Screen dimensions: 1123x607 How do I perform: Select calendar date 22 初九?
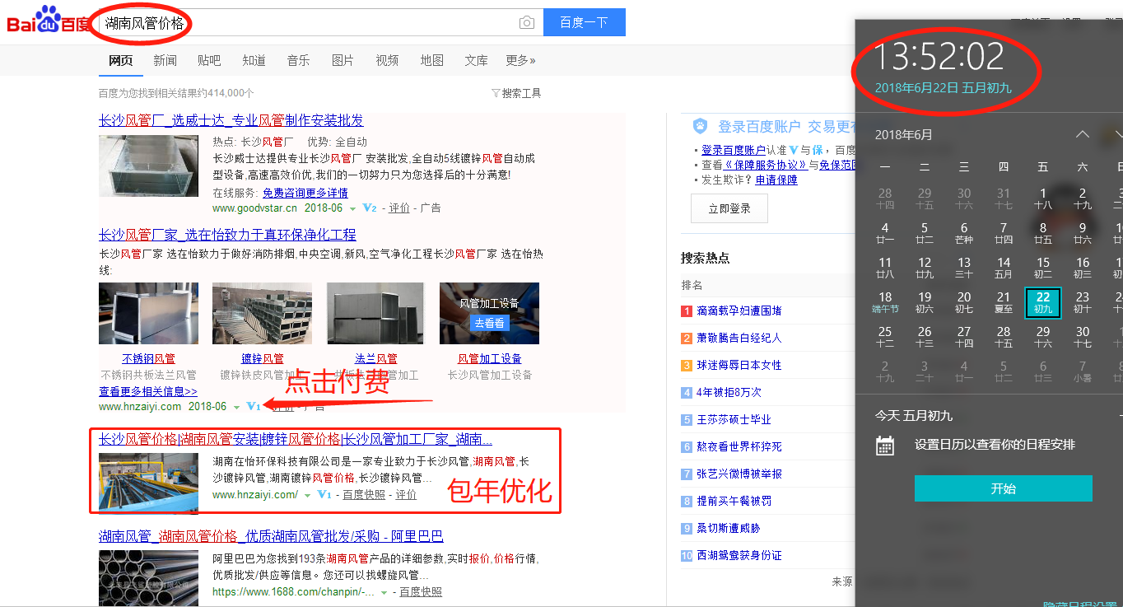(1043, 302)
